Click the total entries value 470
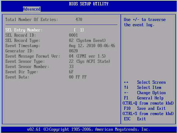Screen dimensions: 177x133 tap(79, 19)
